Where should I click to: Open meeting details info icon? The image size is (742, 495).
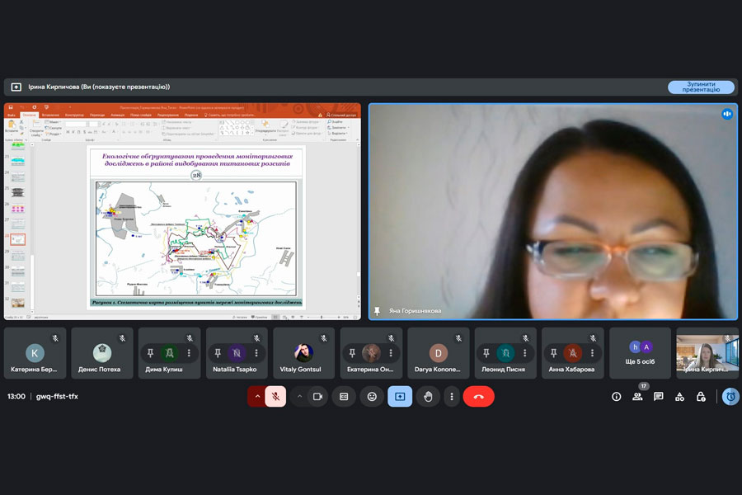tap(616, 397)
